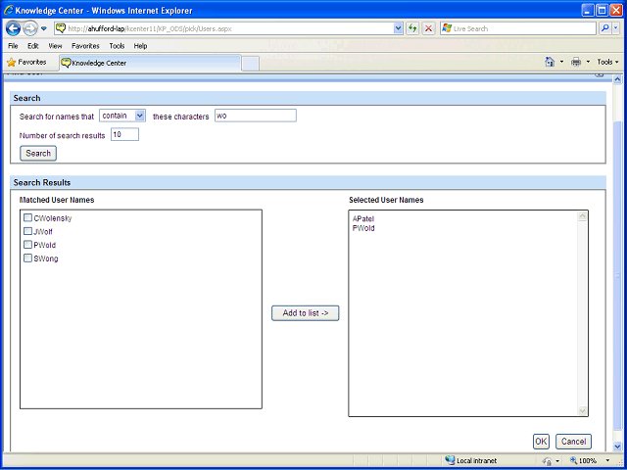Click the red Stop loading icon

(428, 28)
